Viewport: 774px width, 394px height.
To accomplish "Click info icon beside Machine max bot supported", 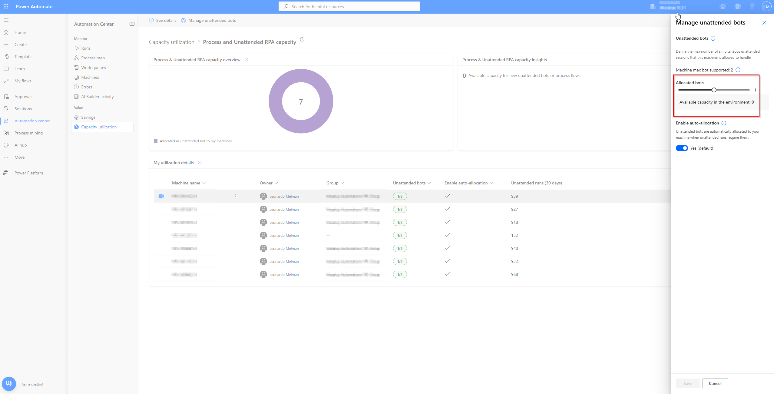I will click(x=738, y=70).
